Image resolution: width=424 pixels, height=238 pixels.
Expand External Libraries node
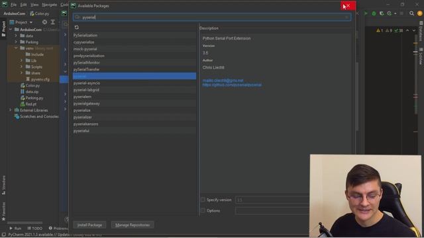pos(11,110)
